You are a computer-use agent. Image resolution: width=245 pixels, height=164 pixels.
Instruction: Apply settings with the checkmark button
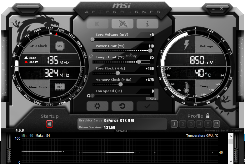[x=147, y=106]
